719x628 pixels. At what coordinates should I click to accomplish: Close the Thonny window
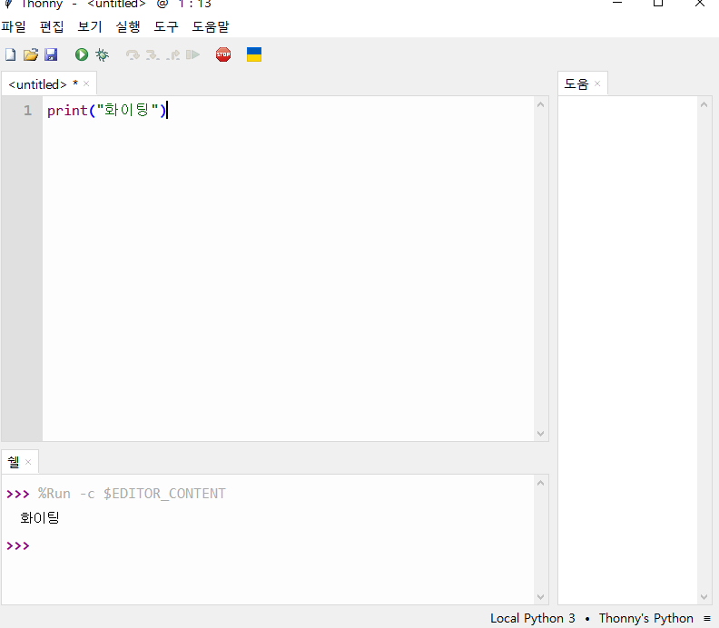700,4
